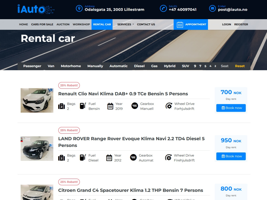Click the iAuto logo

(36, 9)
